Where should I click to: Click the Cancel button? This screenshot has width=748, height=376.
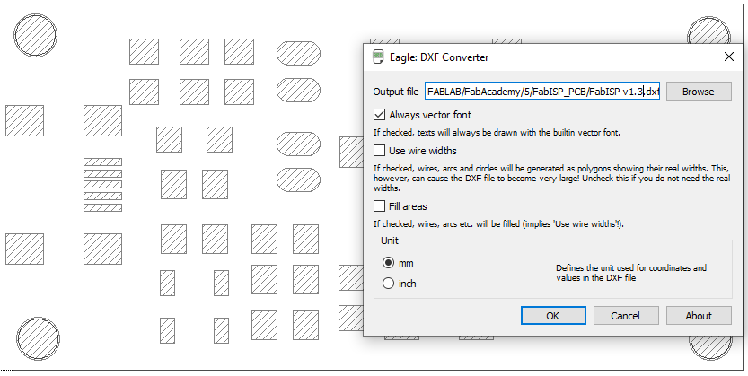(x=625, y=316)
